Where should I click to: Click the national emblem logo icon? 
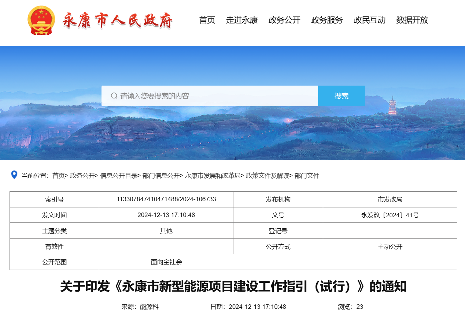(41, 20)
